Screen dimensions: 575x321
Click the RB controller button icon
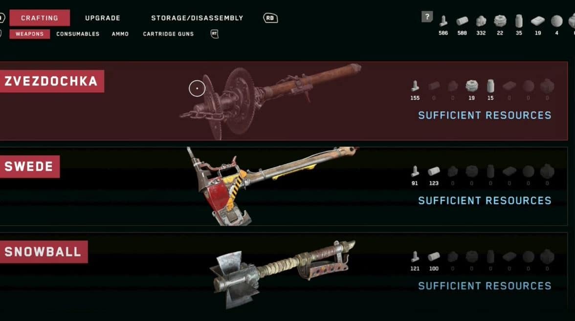[x=270, y=18]
